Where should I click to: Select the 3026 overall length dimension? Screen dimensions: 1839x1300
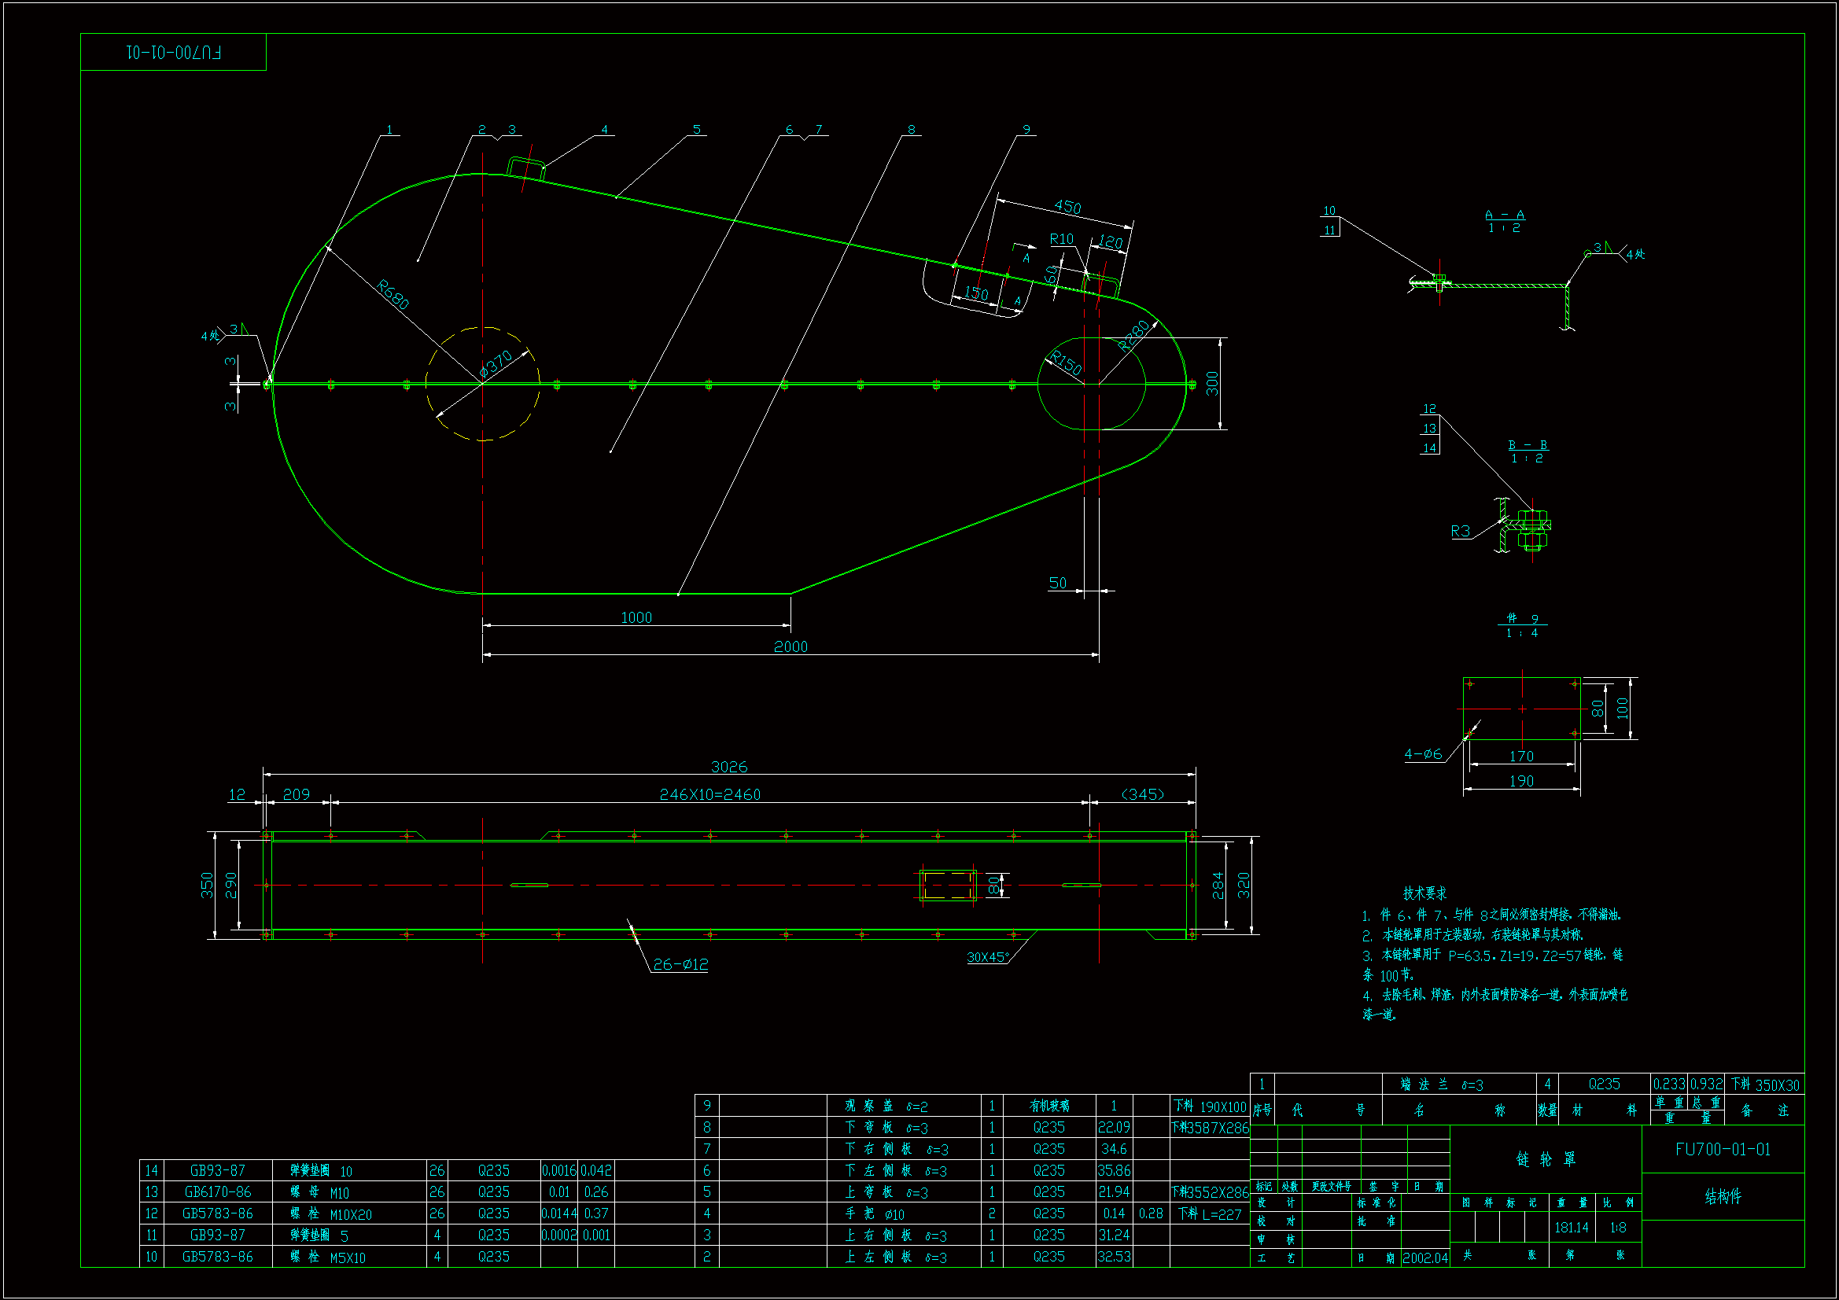729,767
